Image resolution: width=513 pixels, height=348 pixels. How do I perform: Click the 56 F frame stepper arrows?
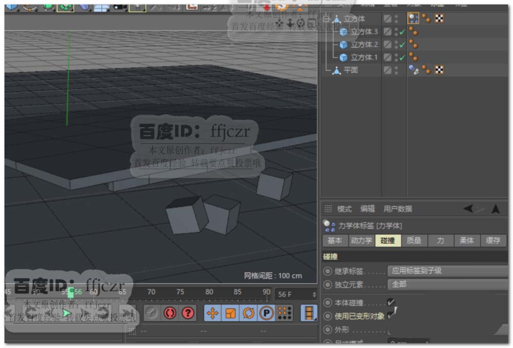pos(314,294)
